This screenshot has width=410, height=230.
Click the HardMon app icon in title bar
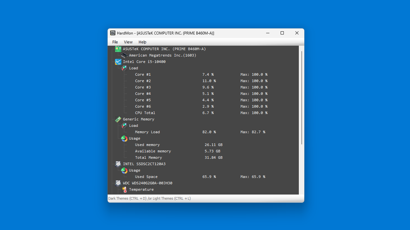[x=113, y=33]
